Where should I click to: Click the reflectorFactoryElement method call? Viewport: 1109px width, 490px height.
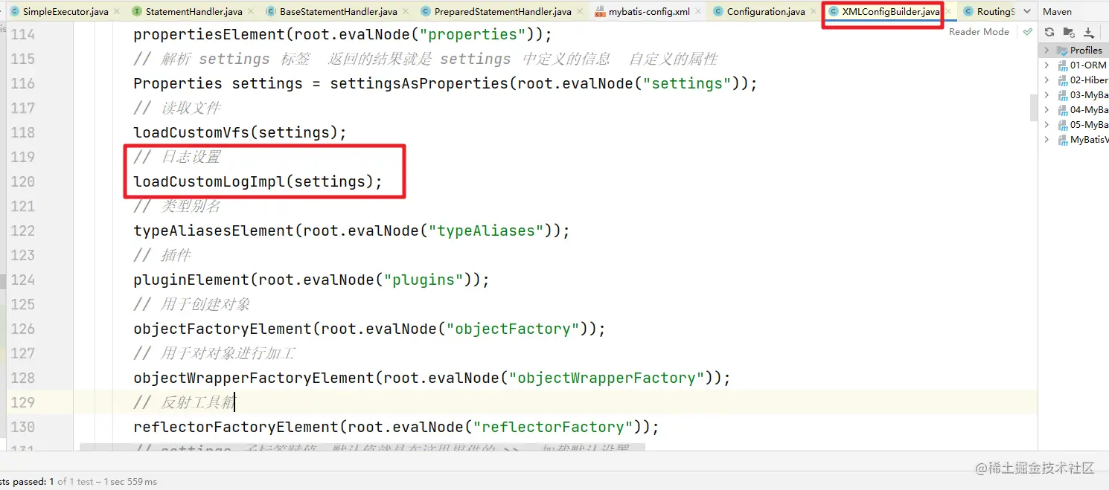tap(396, 427)
